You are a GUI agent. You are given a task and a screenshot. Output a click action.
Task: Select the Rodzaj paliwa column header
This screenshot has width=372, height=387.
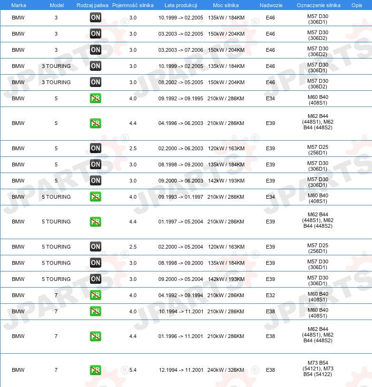tap(92, 5)
